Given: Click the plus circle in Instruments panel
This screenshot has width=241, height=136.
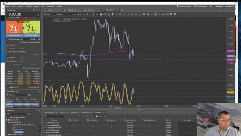Looking at the screenshot, I should click(x=29, y=95).
